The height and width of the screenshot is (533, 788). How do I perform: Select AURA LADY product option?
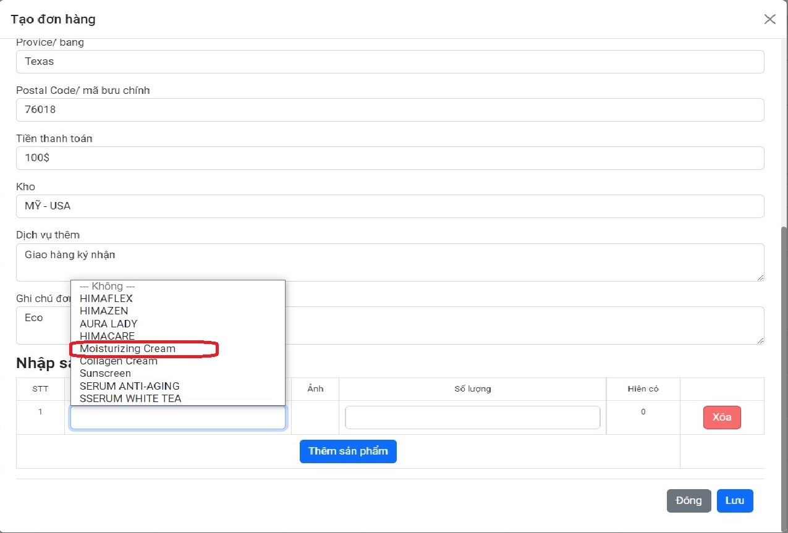click(109, 324)
